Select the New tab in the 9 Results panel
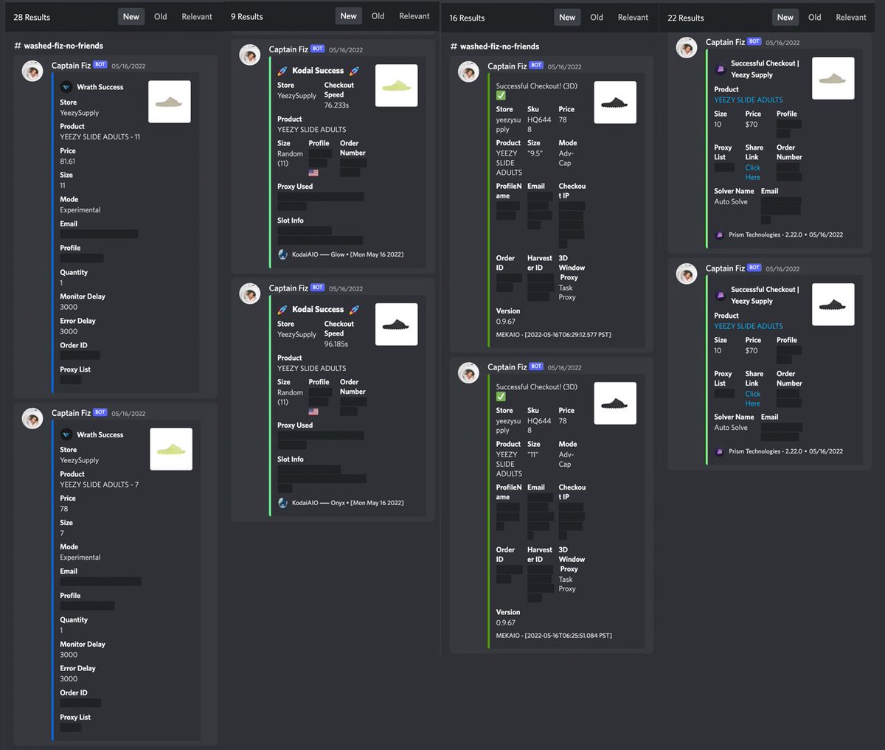Viewport: 885px width, 750px height. click(349, 16)
